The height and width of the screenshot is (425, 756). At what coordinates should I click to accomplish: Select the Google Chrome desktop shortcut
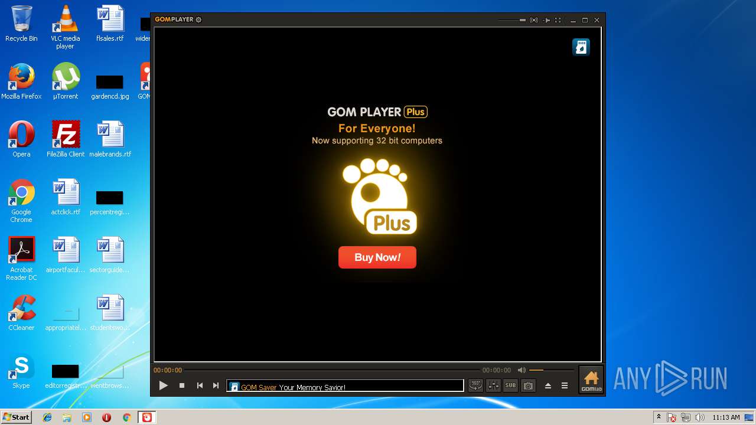click(21, 201)
